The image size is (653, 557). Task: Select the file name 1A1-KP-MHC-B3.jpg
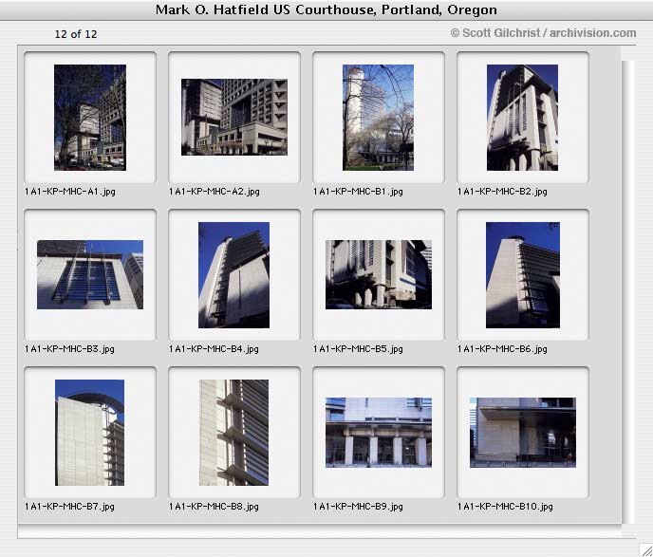click(69, 349)
